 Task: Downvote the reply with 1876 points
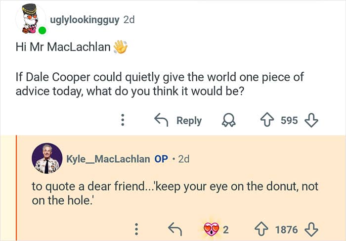311,229
